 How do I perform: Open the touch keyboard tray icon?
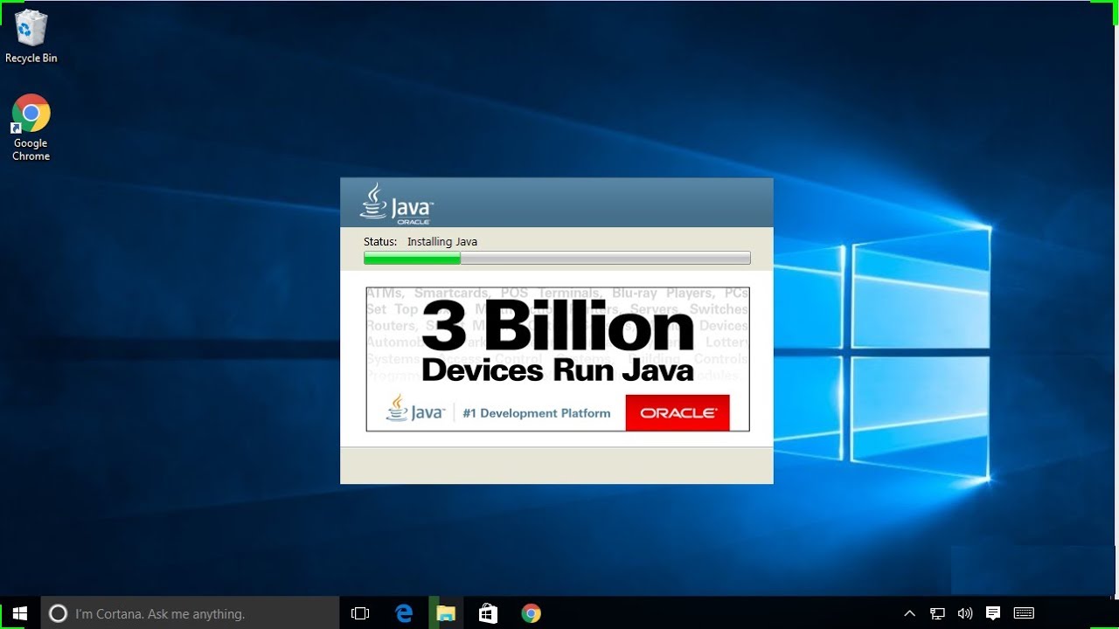coord(1024,613)
